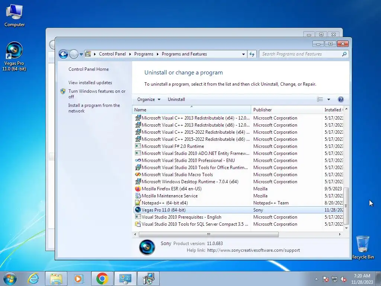Sort by the Publisher column header

click(x=286, y=110)
